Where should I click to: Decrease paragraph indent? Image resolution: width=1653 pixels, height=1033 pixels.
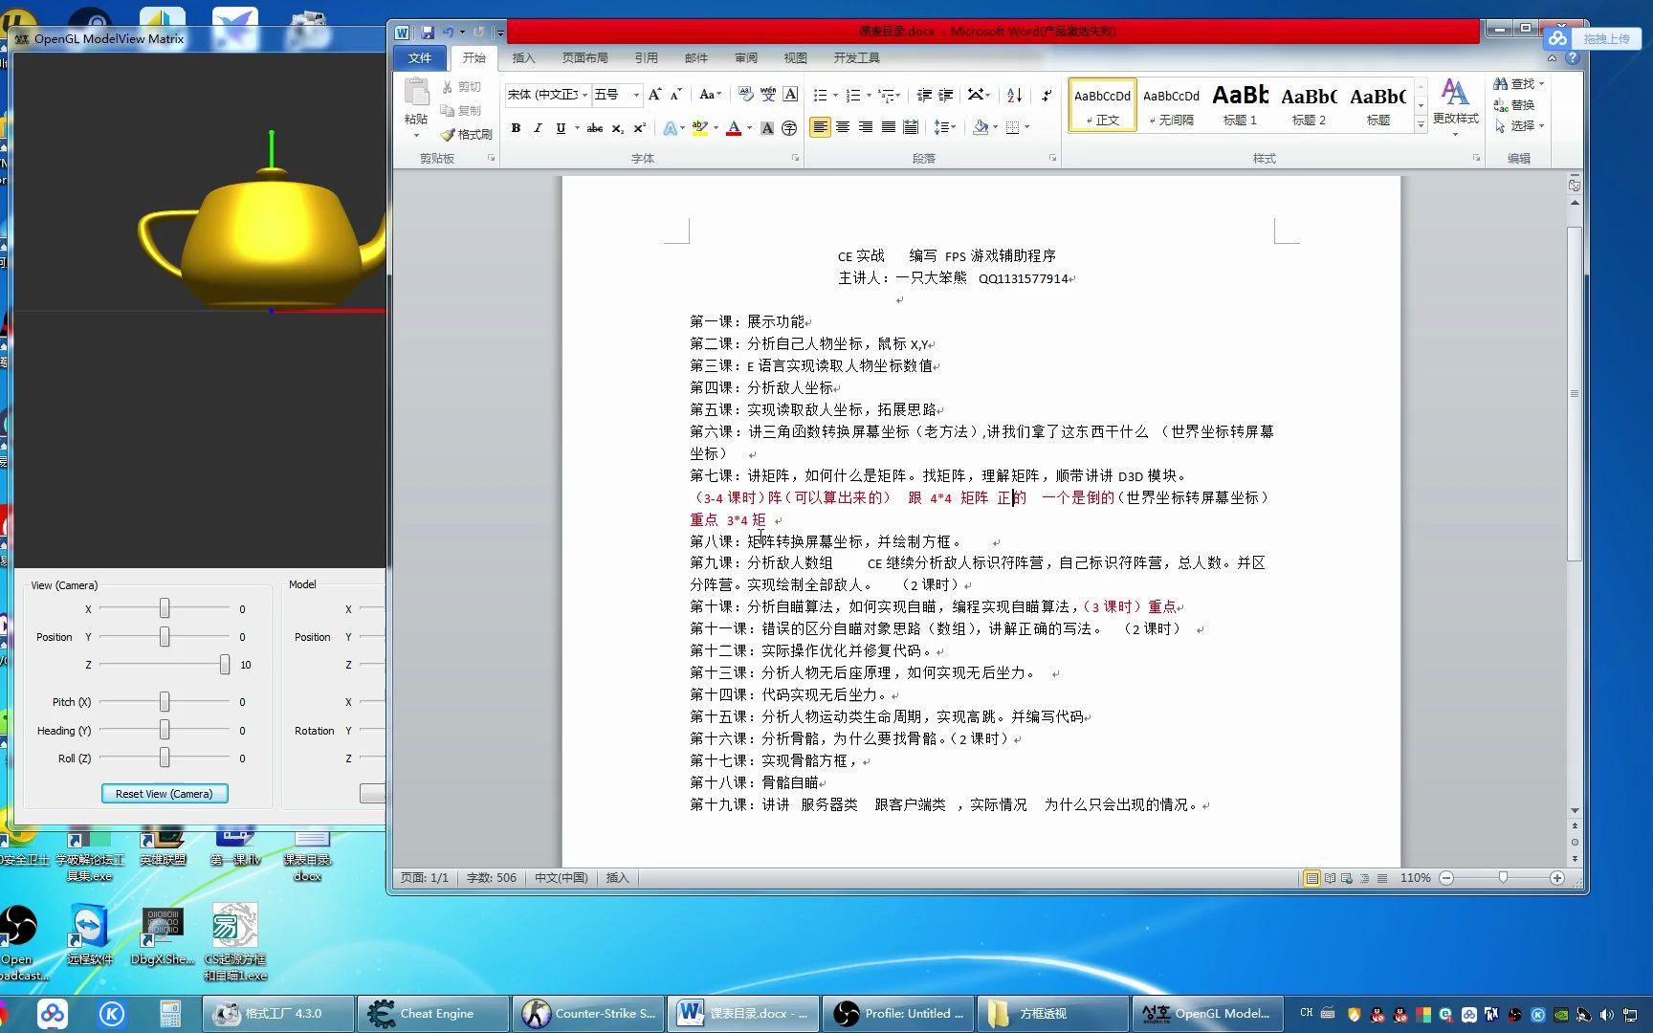click(x=924, y=95)
